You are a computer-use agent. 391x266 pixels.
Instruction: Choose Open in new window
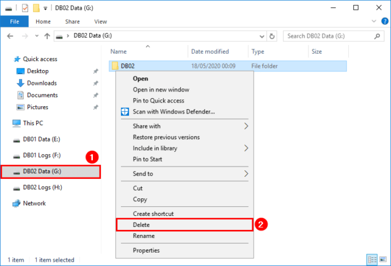185,90
